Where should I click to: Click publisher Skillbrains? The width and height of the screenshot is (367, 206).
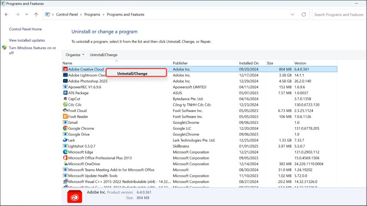point(181,146)
